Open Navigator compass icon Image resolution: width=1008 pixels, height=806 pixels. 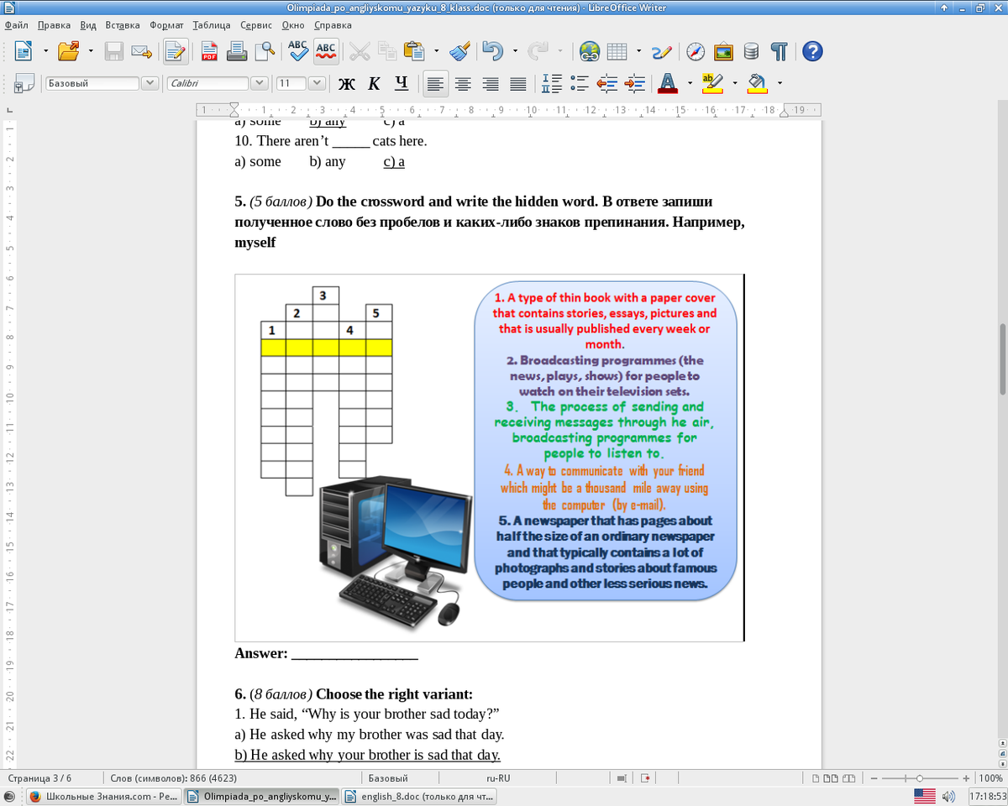[x=696, y=52]
